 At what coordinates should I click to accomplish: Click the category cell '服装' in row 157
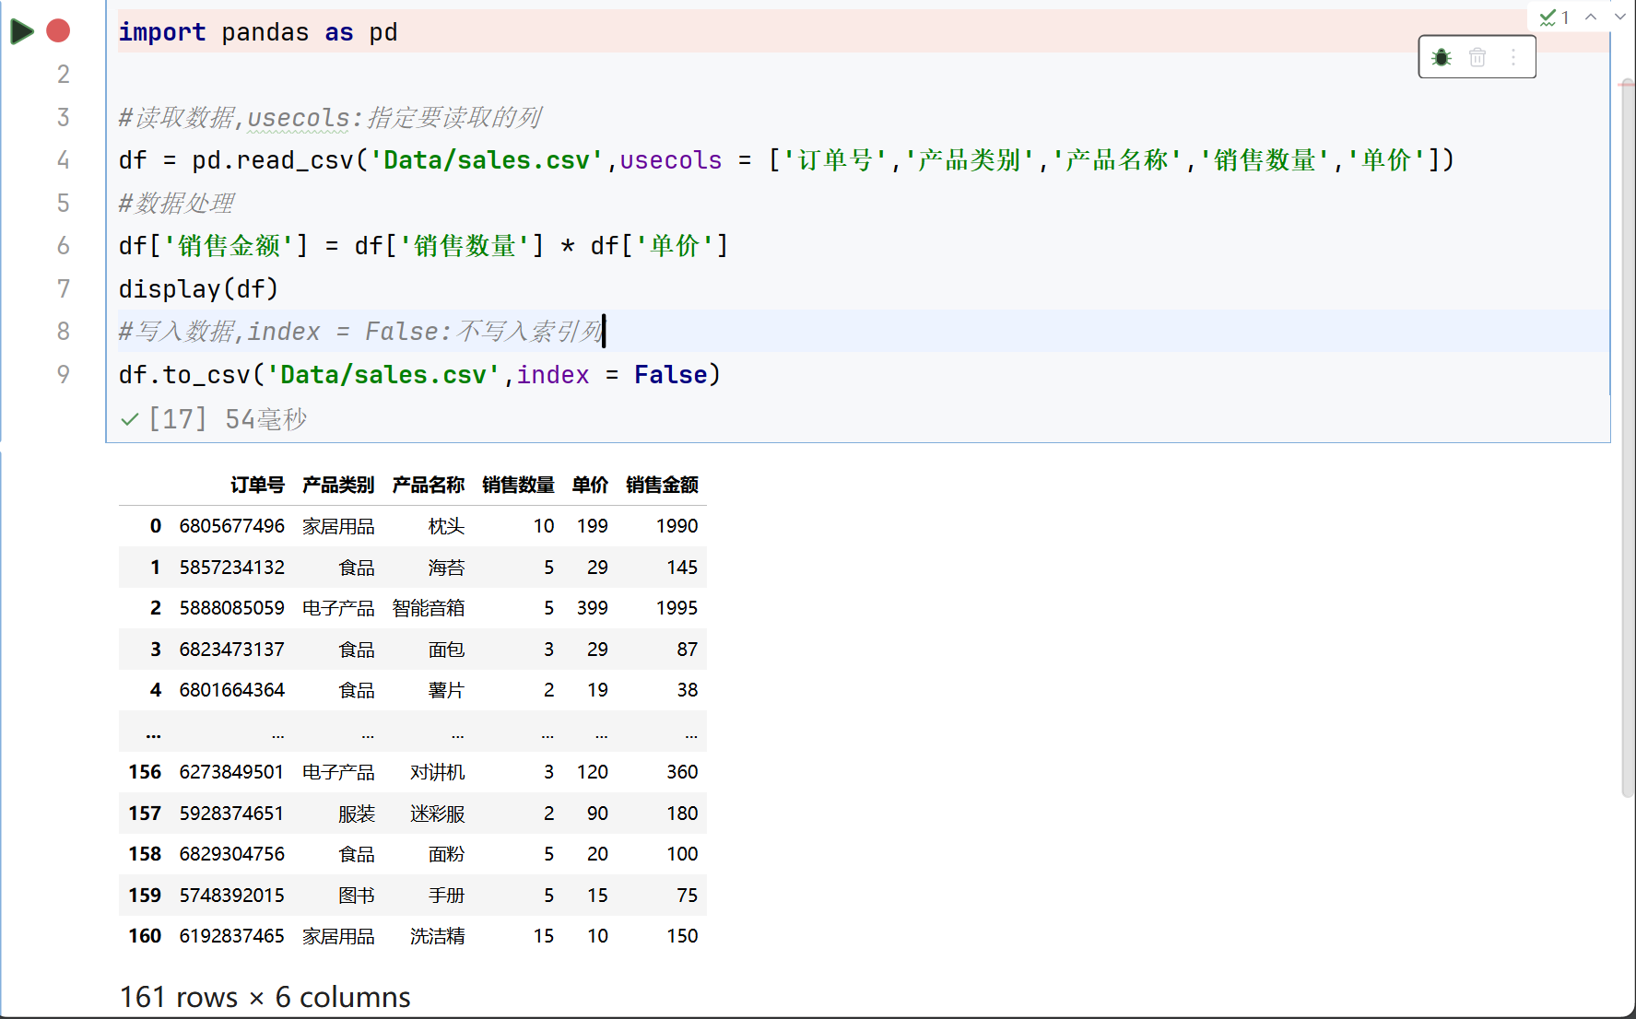357,814
